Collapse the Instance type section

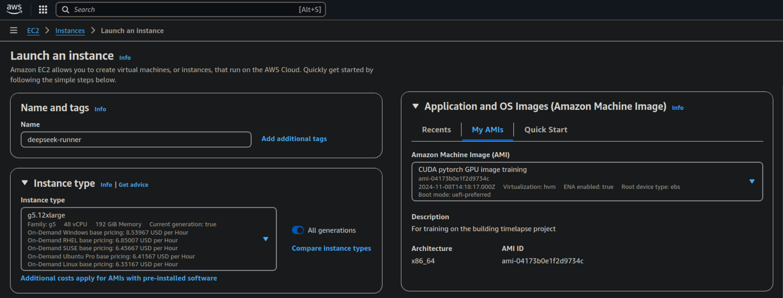25,183
